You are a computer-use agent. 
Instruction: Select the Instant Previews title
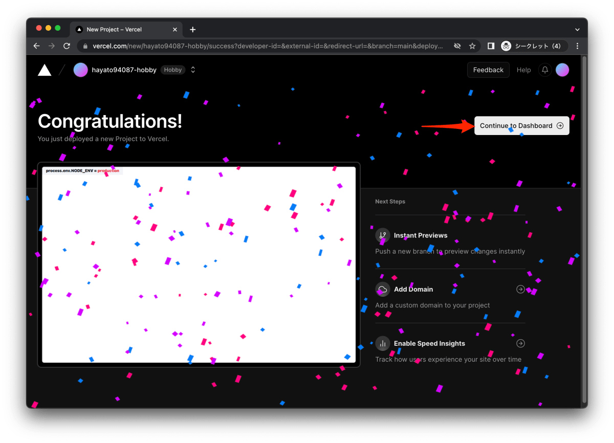(x=421, y=235)
